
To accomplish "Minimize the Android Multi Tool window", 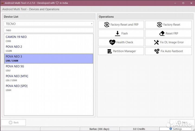I will point(175,3).
